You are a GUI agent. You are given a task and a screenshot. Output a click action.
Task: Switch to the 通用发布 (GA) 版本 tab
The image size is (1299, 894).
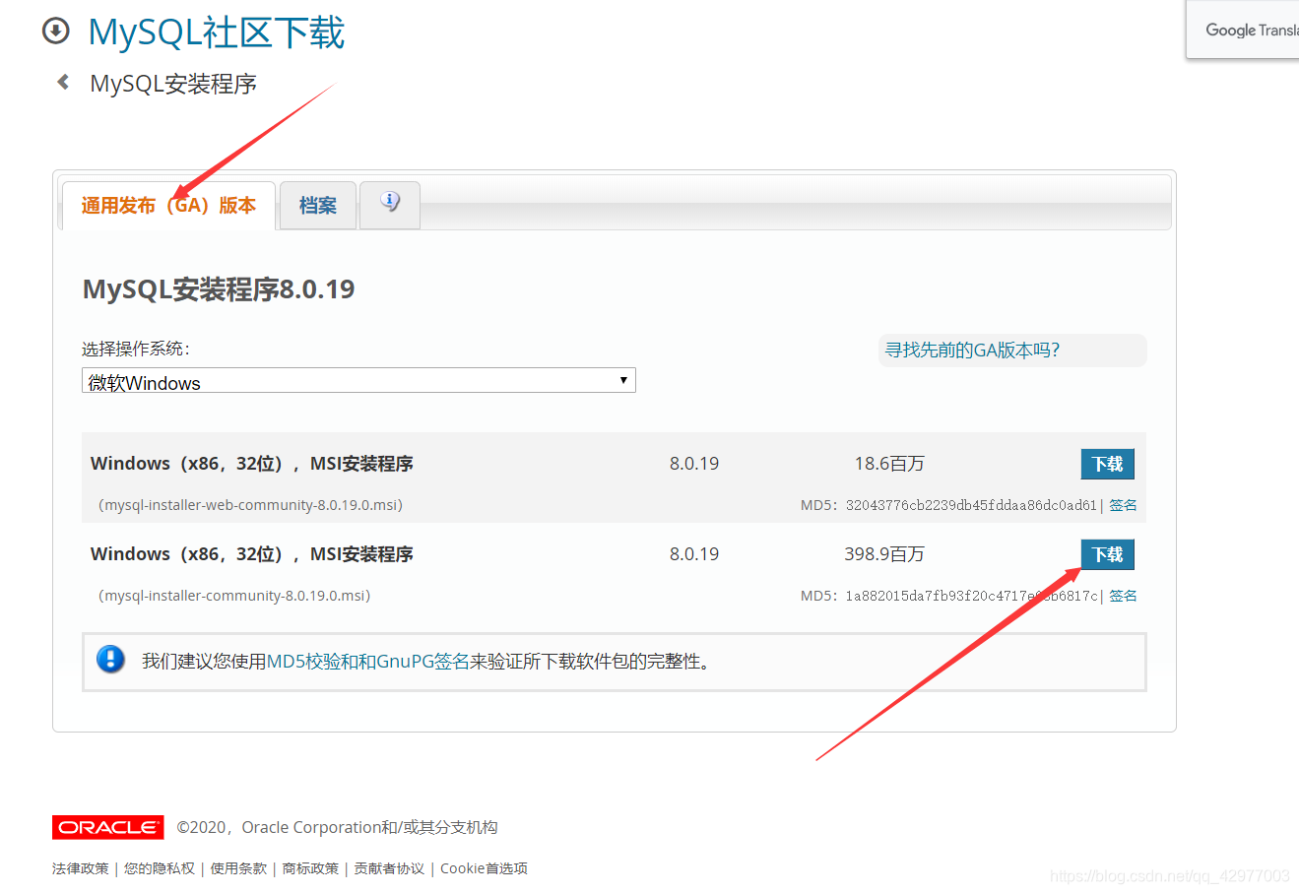point(168,206)
